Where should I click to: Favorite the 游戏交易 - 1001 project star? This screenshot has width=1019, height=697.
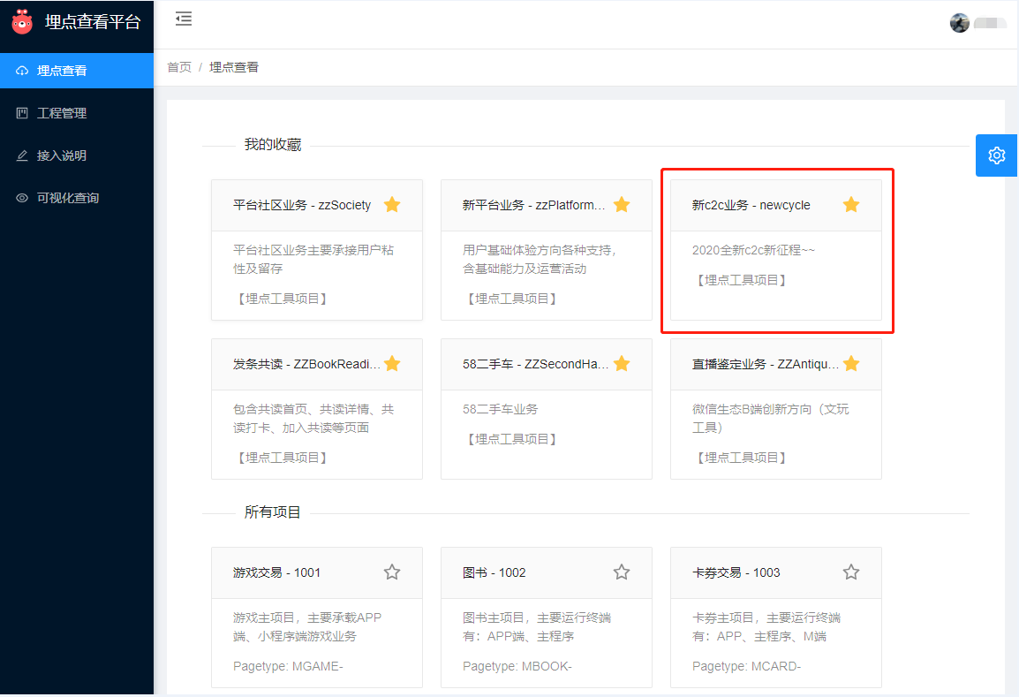392,572
